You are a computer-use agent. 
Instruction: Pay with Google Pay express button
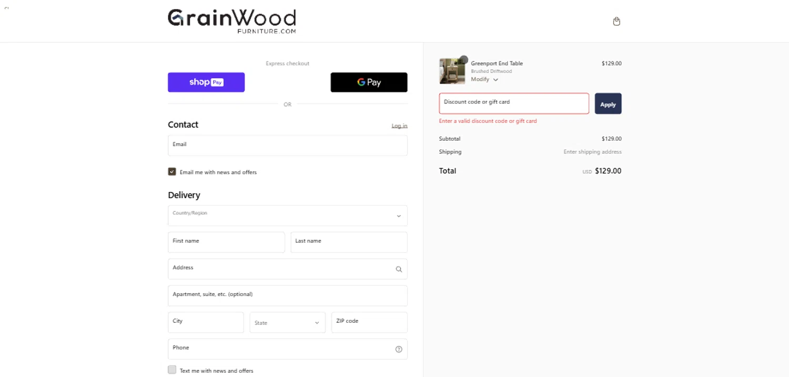click(369, 82)
